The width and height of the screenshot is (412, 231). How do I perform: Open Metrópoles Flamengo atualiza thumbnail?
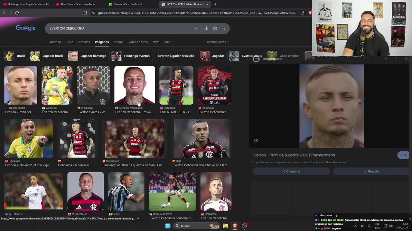[135, 138]
